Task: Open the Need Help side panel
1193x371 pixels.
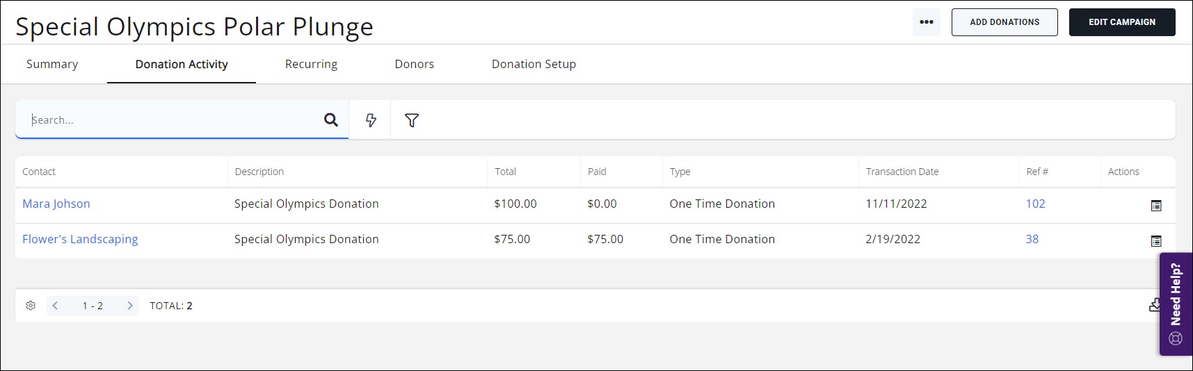Action: (x=1176, y=304)
